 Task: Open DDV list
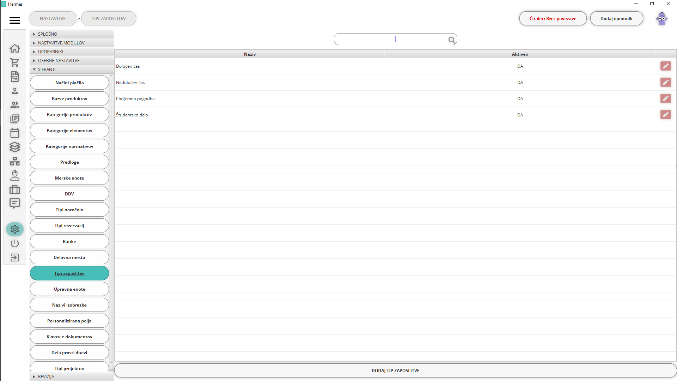[x=69, y=194]
